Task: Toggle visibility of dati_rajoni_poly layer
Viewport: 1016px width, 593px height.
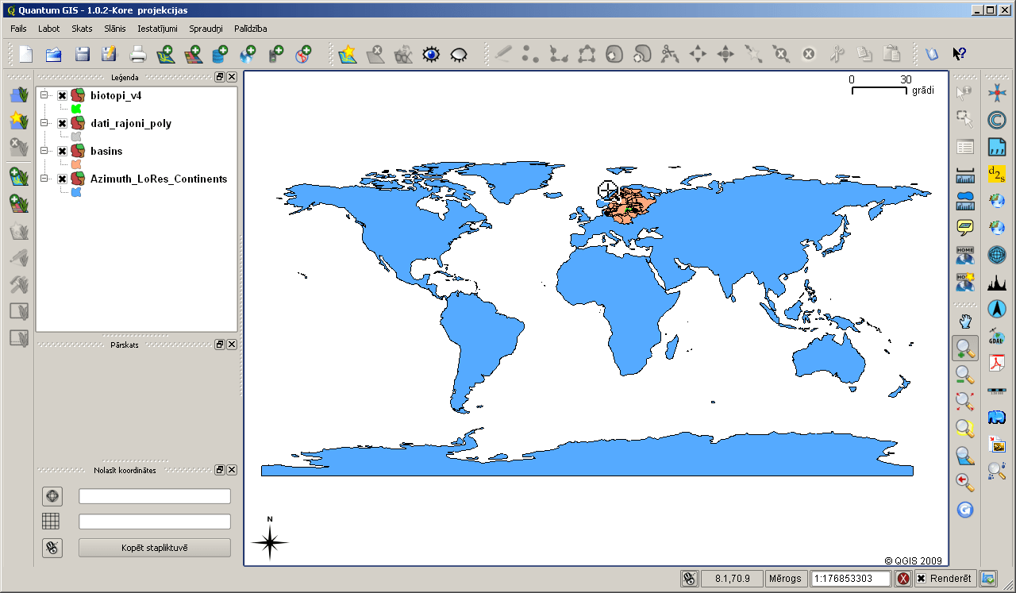Action: (62, 123)
